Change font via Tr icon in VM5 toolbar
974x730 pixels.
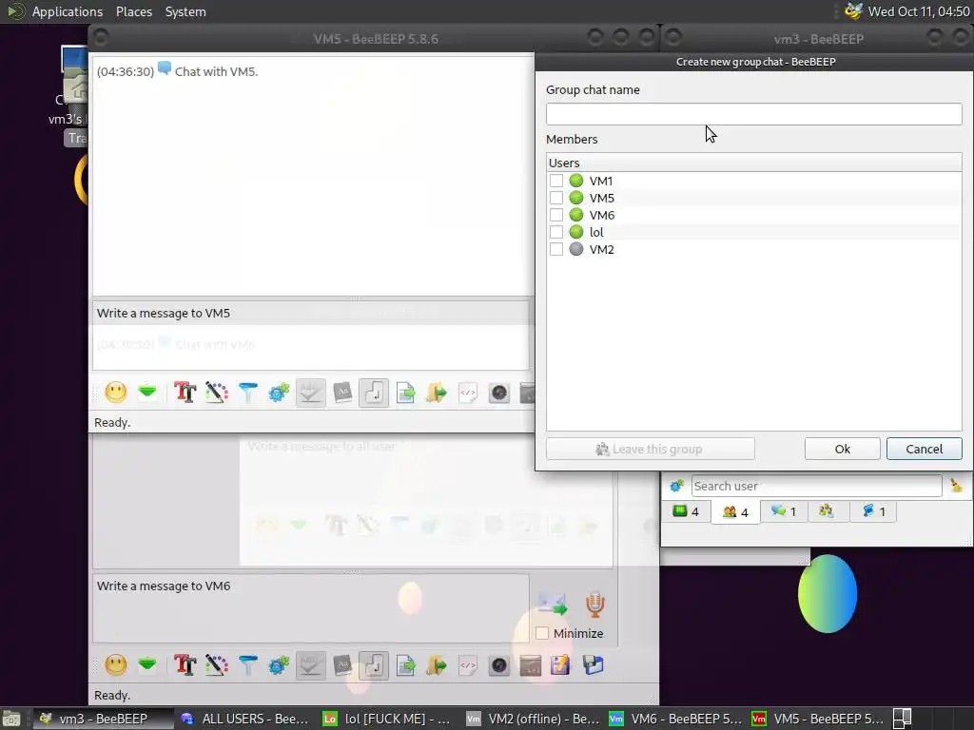[x=185, y=393]
